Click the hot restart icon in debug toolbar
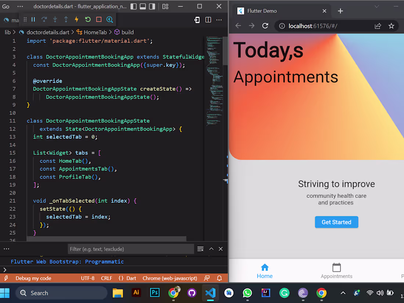Image resolution: width=404 pixels, height=303 pixels. point(87,19)
